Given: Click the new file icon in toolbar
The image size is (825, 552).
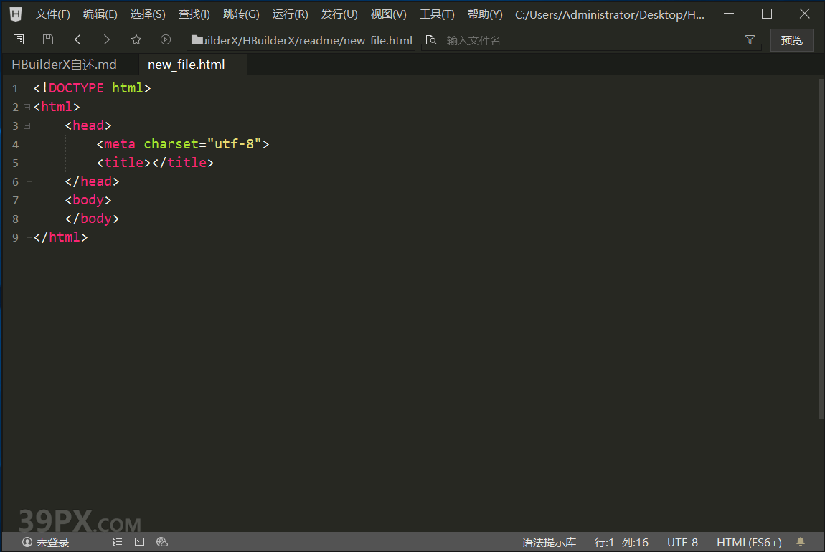Looking at the screenshot, I should (x=19, y=40).
